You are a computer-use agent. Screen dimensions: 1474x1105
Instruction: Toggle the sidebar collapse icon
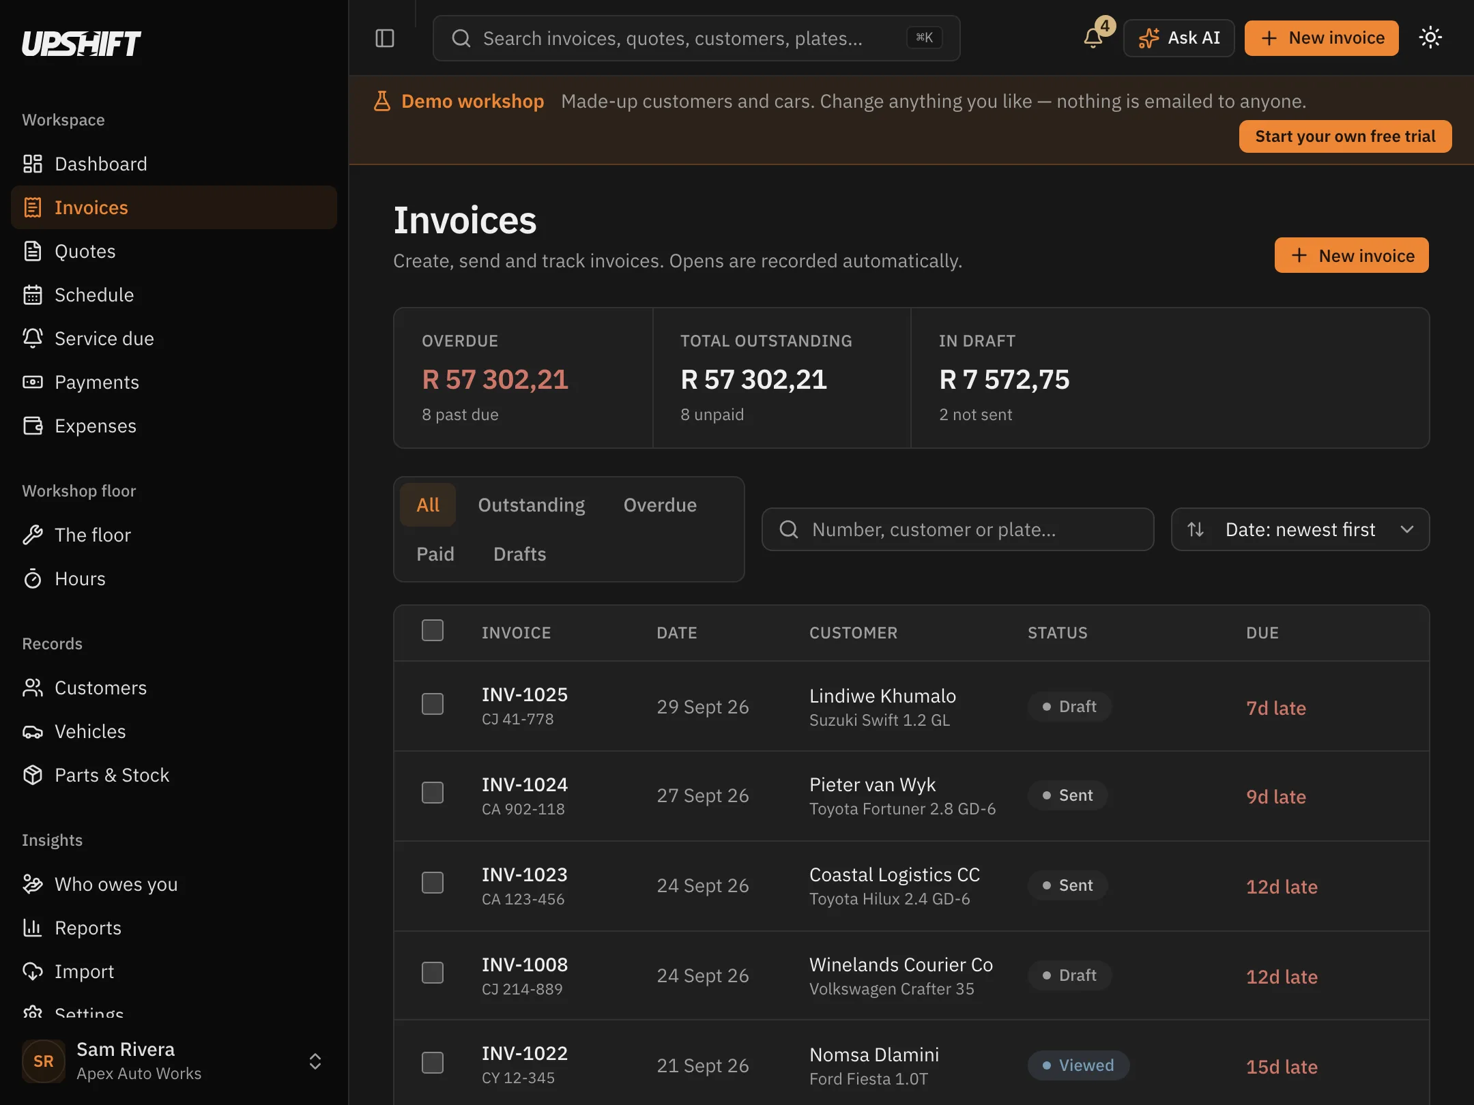pyautogui.click(x=385, y=38)
